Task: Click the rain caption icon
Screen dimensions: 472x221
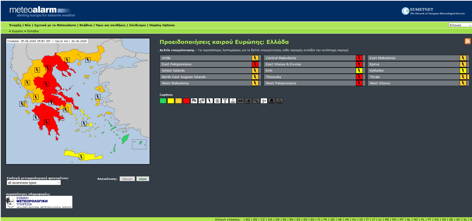Action: pyautogui.click(x=264, y=101)
